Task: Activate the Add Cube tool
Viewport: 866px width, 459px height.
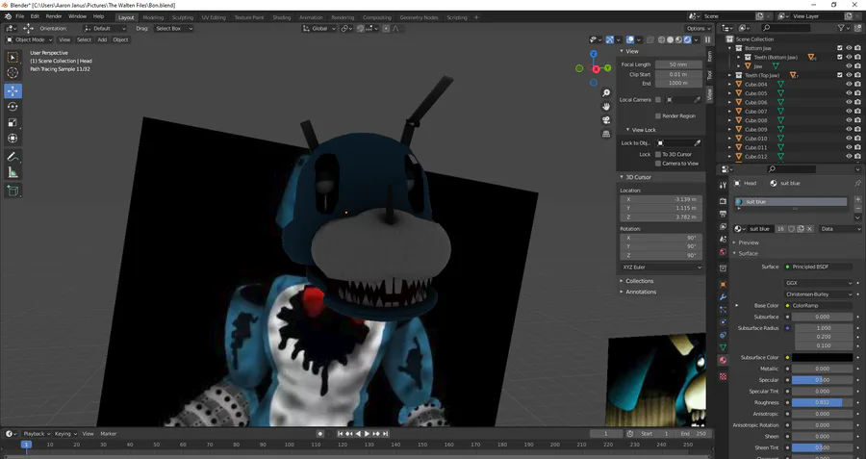Action: [13, 191]
